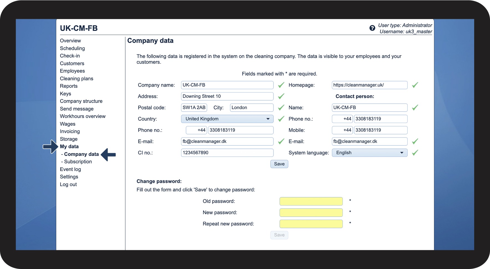Screen dimensions: 490x269
Task: Open the Scheduling menu item
Action: tap(72, 48)
